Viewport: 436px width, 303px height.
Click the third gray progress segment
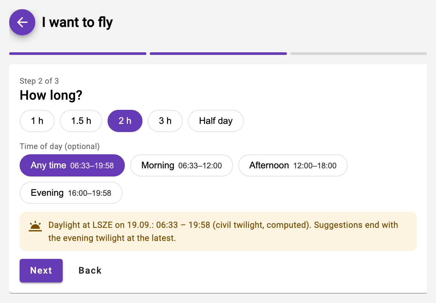pyautogui.click(x=359, y=54)
